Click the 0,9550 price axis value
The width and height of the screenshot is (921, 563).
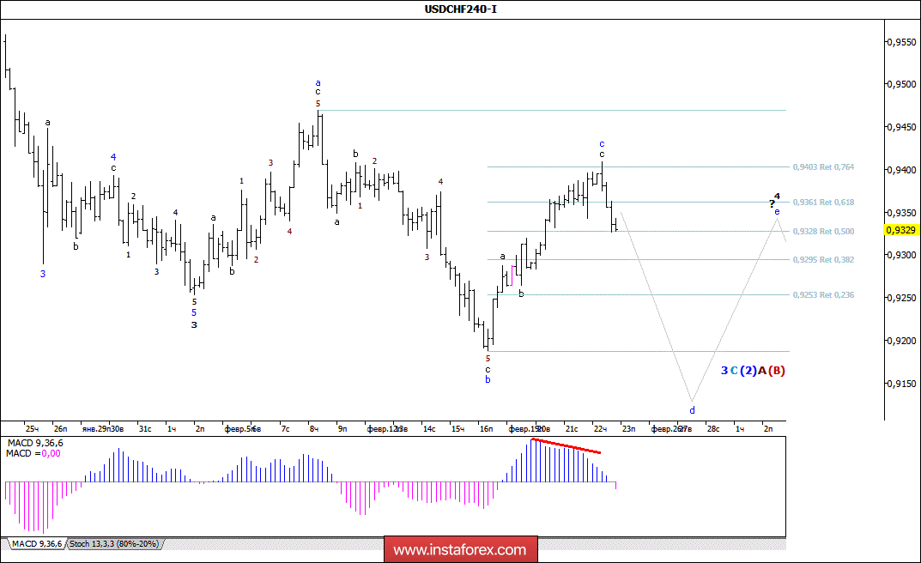(901, 42)
